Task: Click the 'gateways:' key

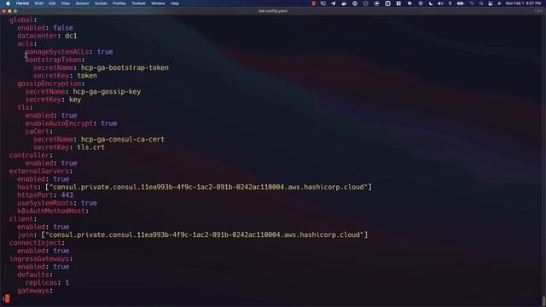Action: tap(35, 291)
